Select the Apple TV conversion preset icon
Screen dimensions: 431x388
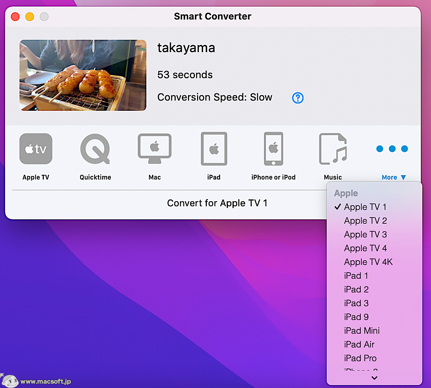coord(35,148)
